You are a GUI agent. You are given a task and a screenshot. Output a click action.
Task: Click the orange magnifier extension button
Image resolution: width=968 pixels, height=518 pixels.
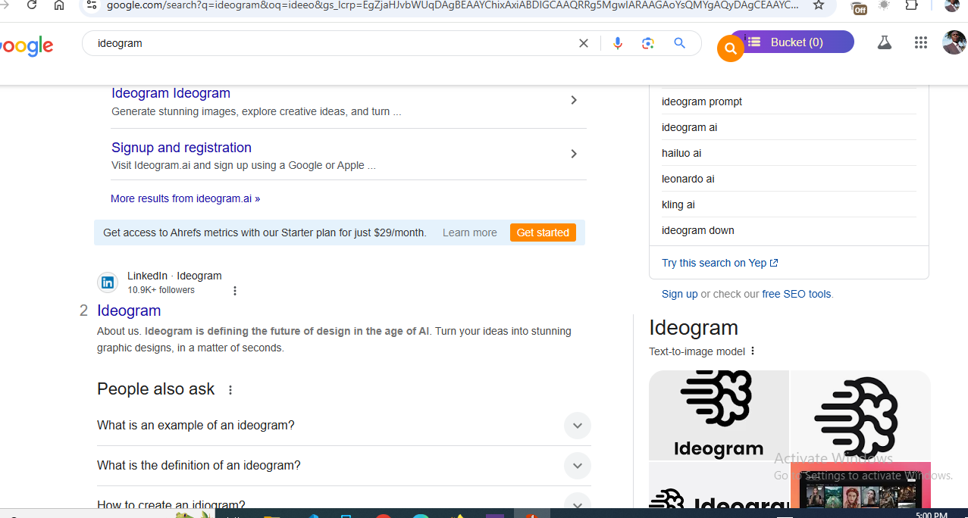pyautogui.click(x=731, y=48)
